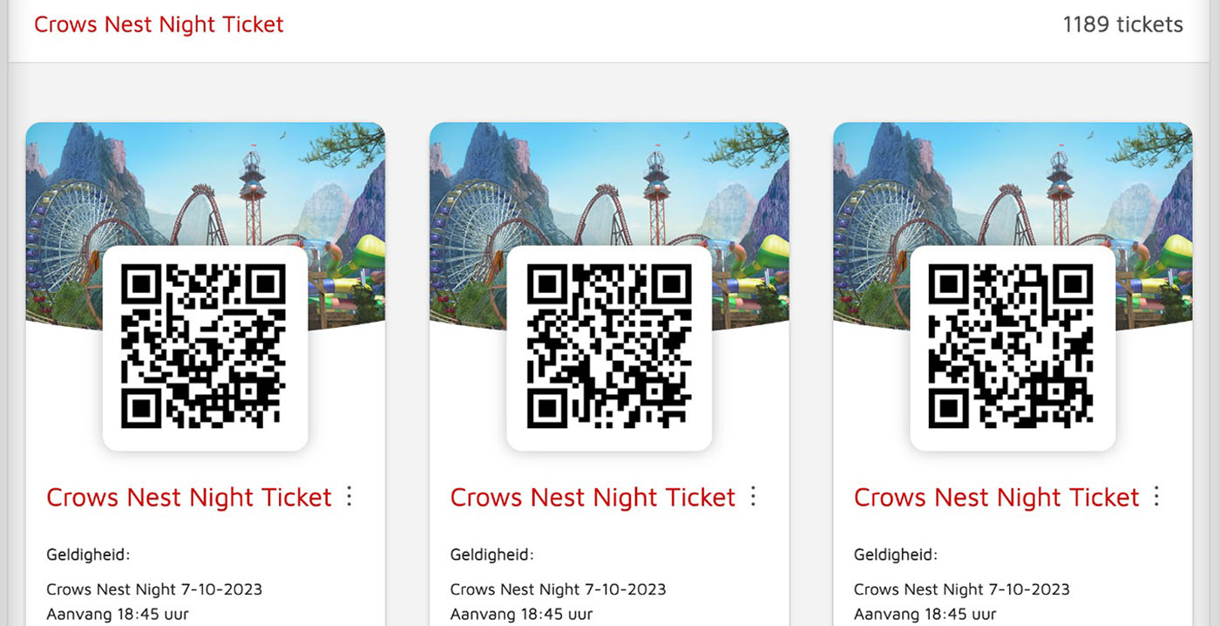This screenshot has width=1220, height=626.
Task: Open the first ticket's three-dot options menu
Action: [349, 497]
